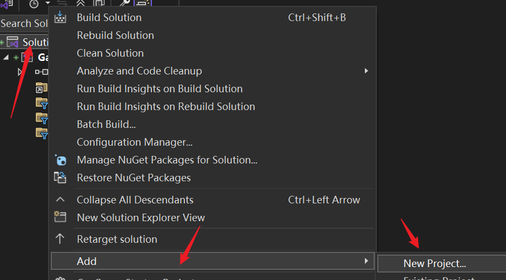Viewport: 506px width, 280px height.
Task: Click the Restore NuGet Packages icon
Action: [x=61, y=177]
